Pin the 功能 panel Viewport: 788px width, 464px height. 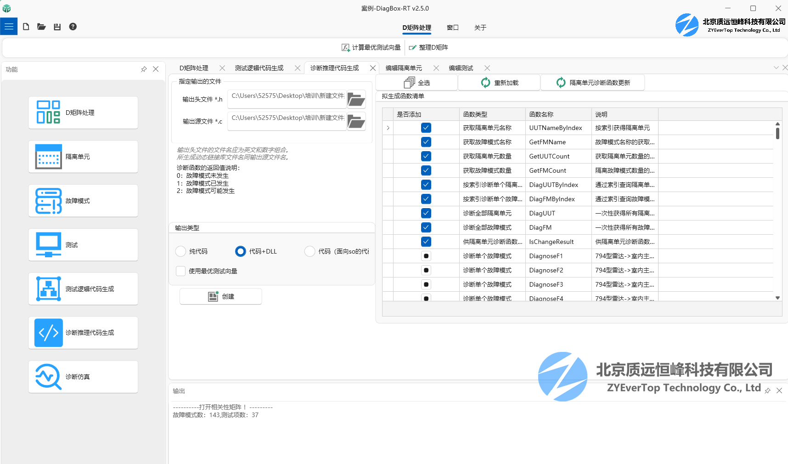click(x=144, y=69)
